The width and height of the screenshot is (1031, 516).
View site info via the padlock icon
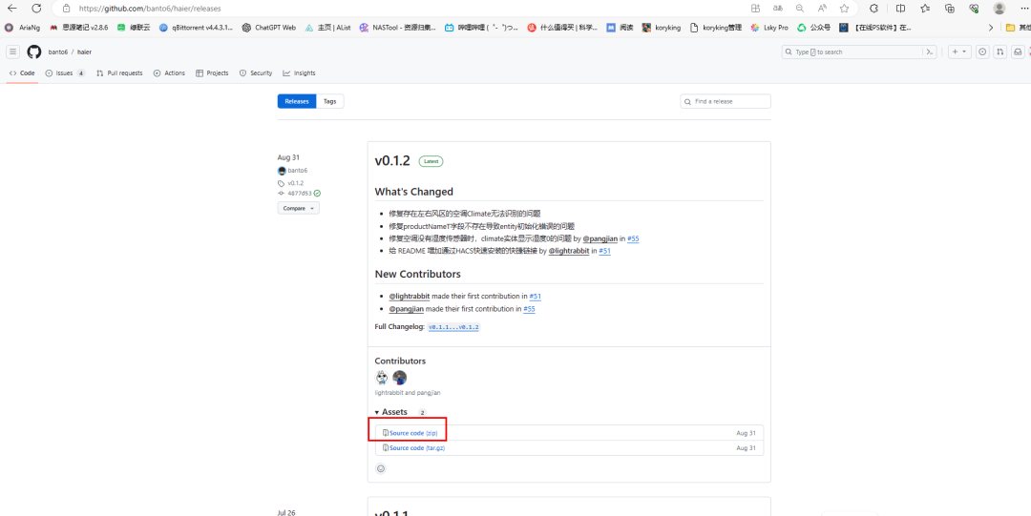pyautogui.click(x=66, y=9)
